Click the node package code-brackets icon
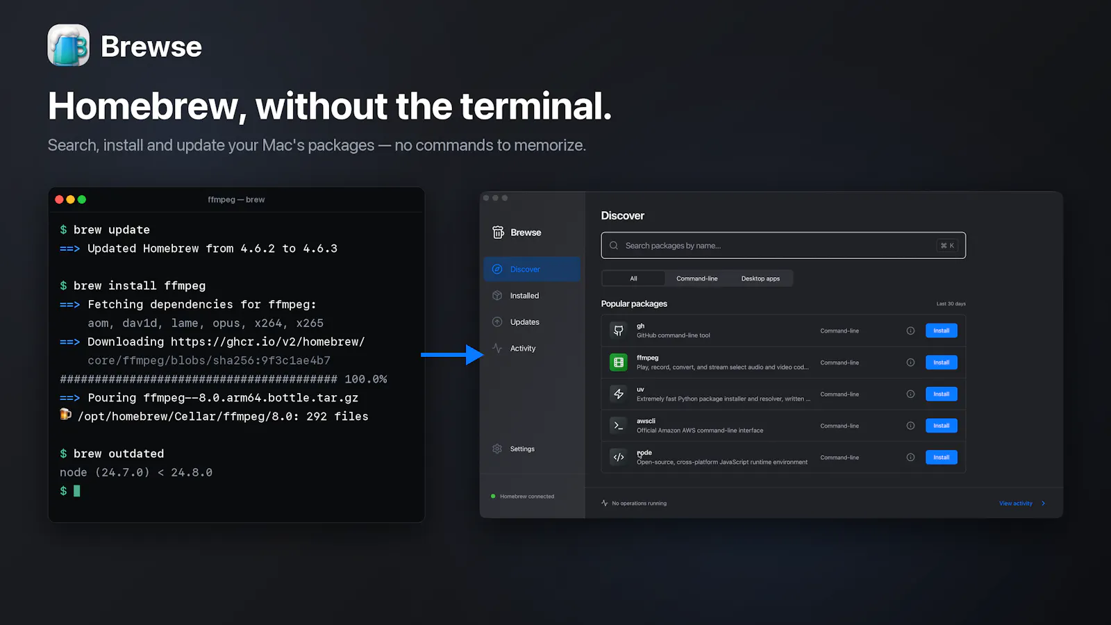The height and width of the screenshot is (625, 1111). pos(618,457)
